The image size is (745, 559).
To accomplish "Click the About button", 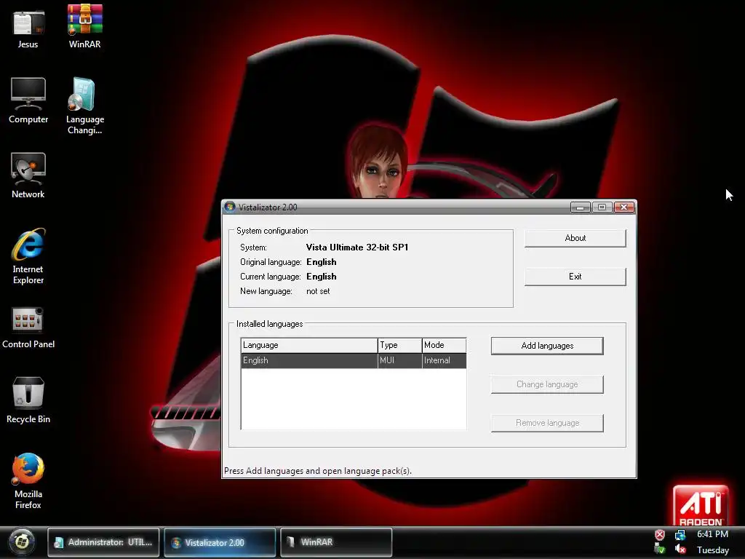I will pos(575,238).
